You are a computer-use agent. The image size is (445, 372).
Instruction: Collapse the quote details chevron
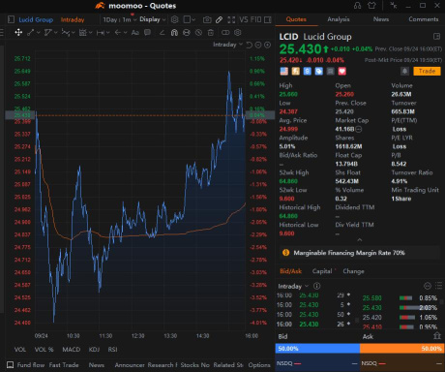pyautogui.click(x=360, y=240)
